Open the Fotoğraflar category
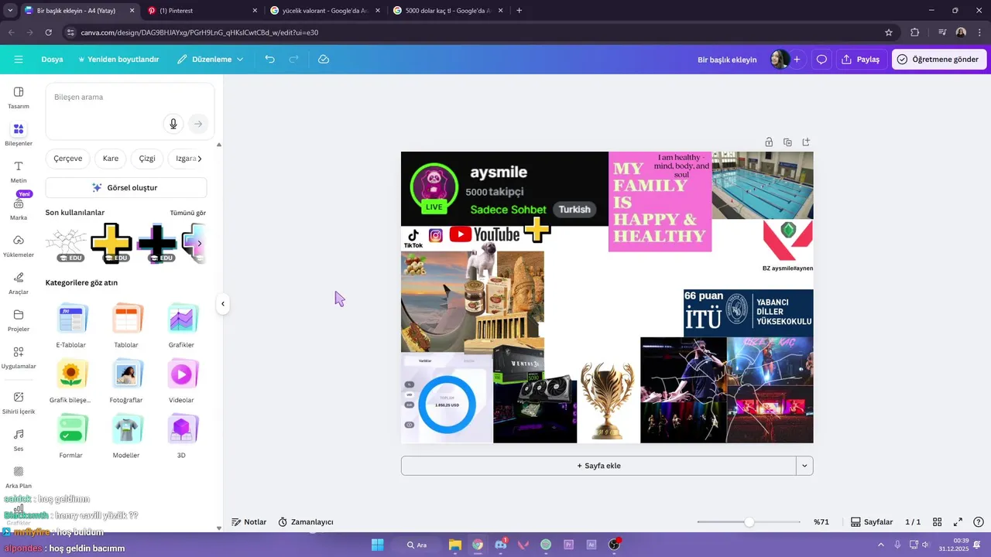 coord(126,381)
